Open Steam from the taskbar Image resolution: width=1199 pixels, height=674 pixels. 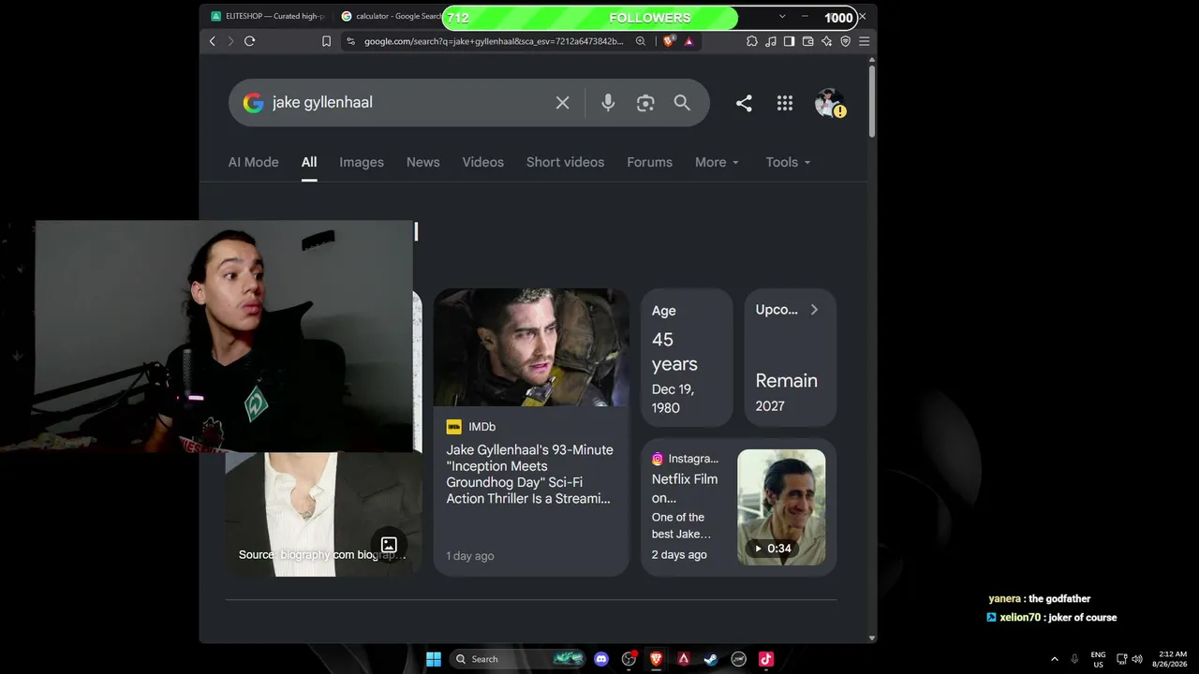711,659
